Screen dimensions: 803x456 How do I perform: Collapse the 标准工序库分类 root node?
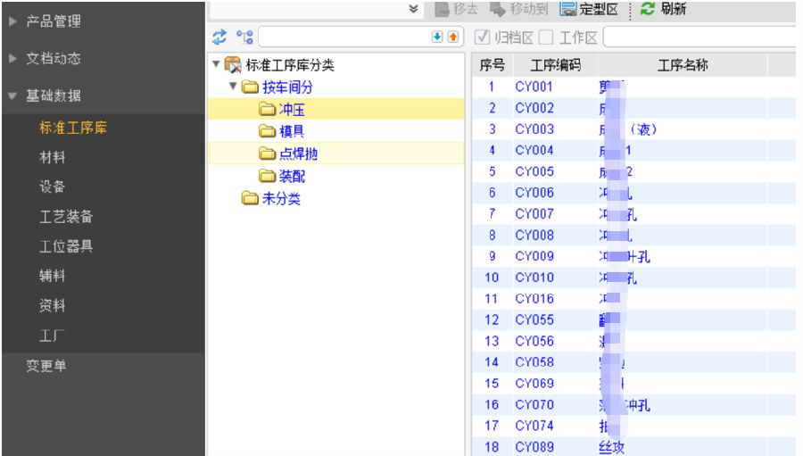pyautogui.click(x=216, y=64)
